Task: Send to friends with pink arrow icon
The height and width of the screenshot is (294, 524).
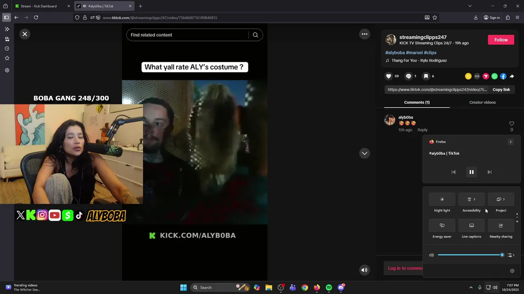Action: [x=486, y=76]
